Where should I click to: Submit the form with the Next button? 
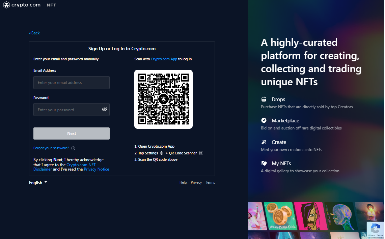(x=72, y=133)
